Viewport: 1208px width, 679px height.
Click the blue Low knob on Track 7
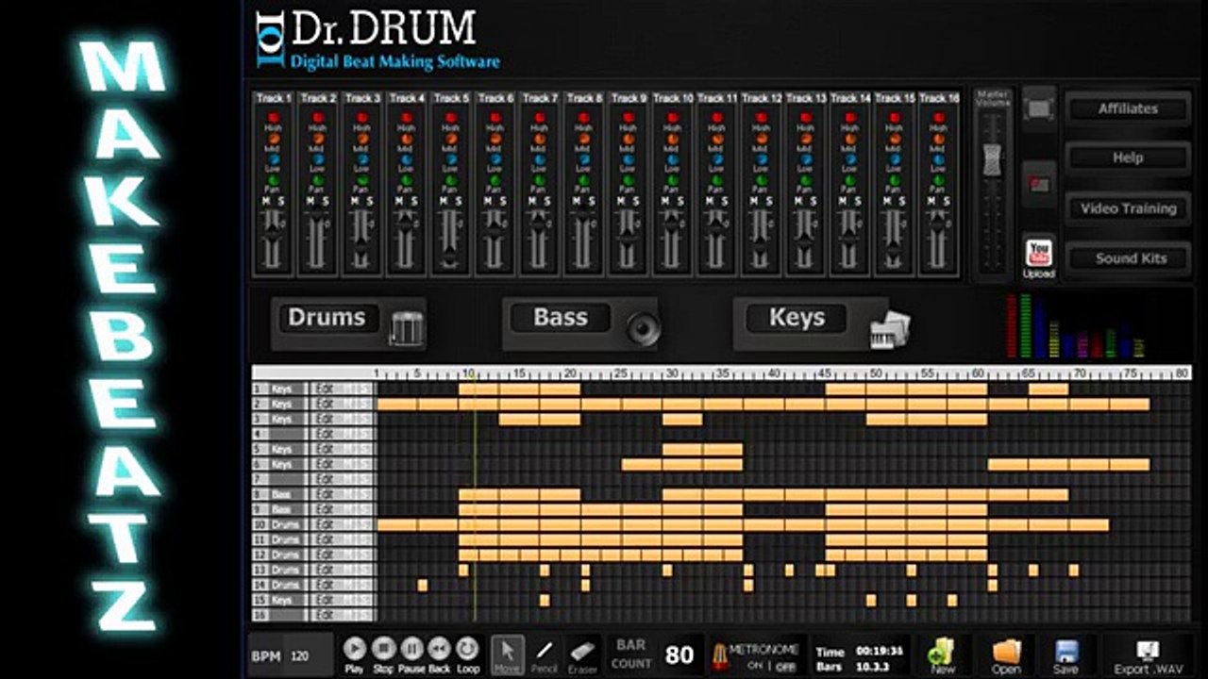click(540, 159)
